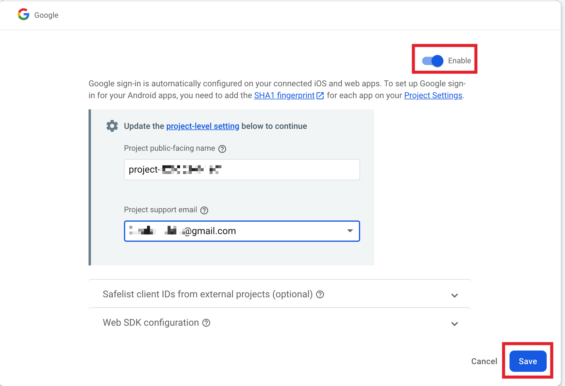The height and width of the screenshot is (386, 565).
Task: Open the SHA1 fingerprint link
Action: click(284, 95)
